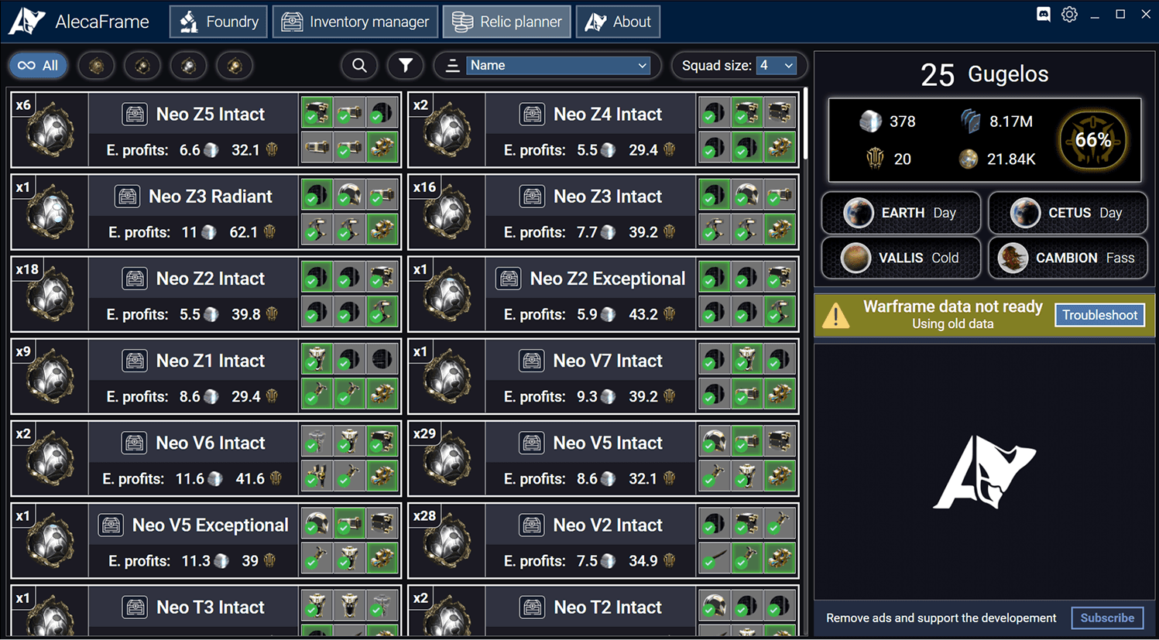Screen dimensions: 1159x640
Task: Click the inventory chest icon beside Neo T2 Intact
Action: [532, 607]
